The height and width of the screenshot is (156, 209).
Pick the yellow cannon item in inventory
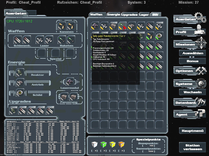150,35
